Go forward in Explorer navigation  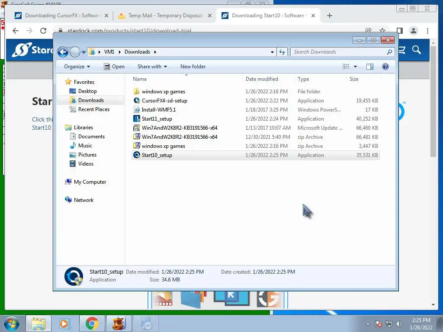point(75,52)
